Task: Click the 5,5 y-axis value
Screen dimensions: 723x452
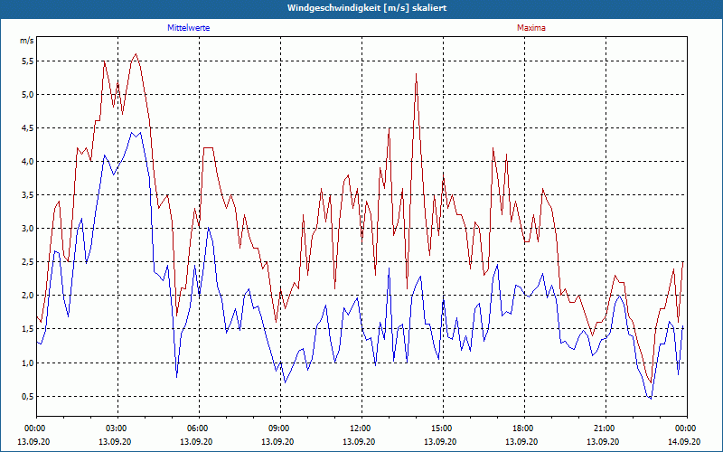Action: (27, 61)
